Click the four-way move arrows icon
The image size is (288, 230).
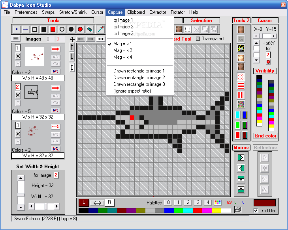click(x=72, y=39)
